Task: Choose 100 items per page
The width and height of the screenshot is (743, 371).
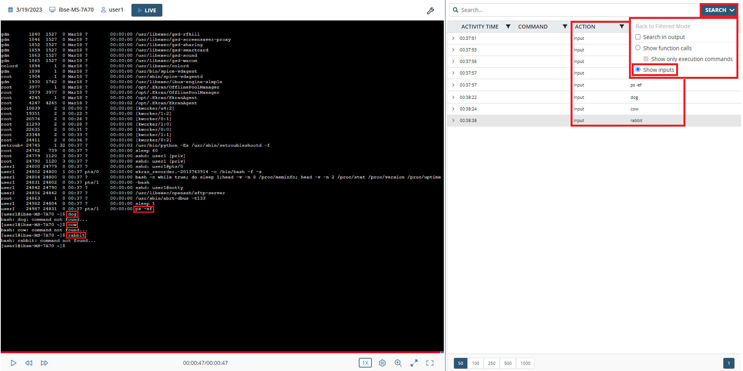Action: (x=475, y=363)
